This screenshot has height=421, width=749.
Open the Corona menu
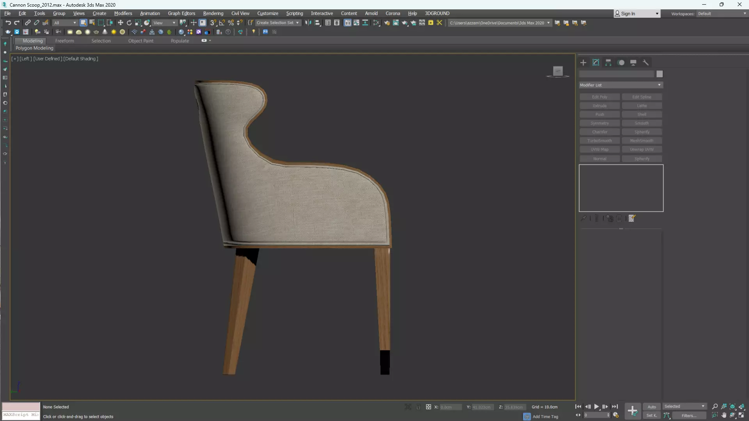[393, 13]
